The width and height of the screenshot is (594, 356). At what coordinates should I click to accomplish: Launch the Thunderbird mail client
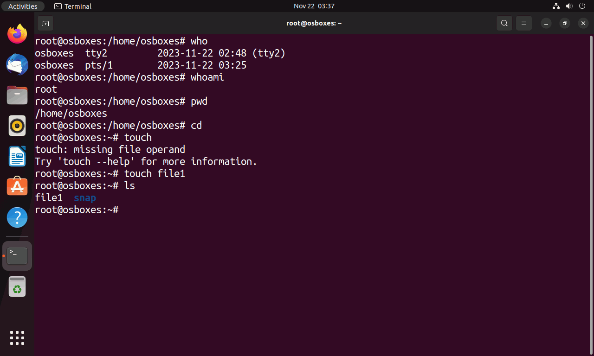[17, 64]
